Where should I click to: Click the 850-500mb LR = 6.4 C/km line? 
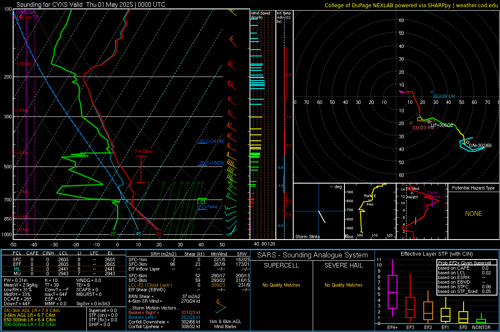[30, 320]
